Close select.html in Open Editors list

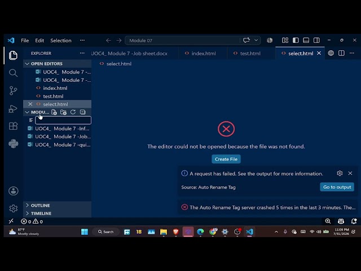coord(30,104)
